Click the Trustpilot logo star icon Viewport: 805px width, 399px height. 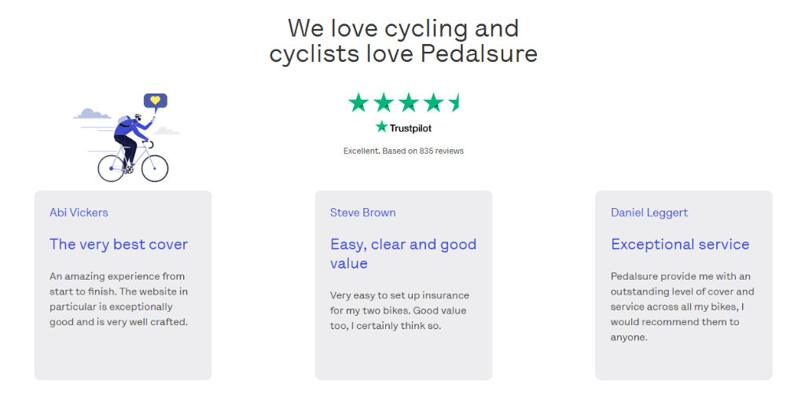point(381,126)
